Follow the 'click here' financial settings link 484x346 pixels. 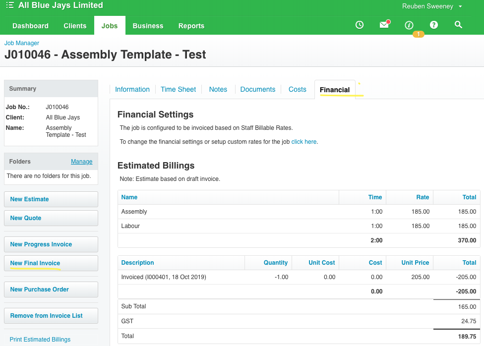[303, 142]
